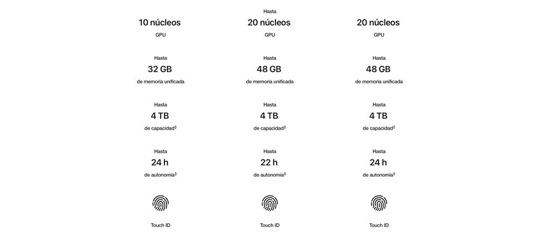
Task: Click the "24 h" value in the third column
Action: pos(378,162)
